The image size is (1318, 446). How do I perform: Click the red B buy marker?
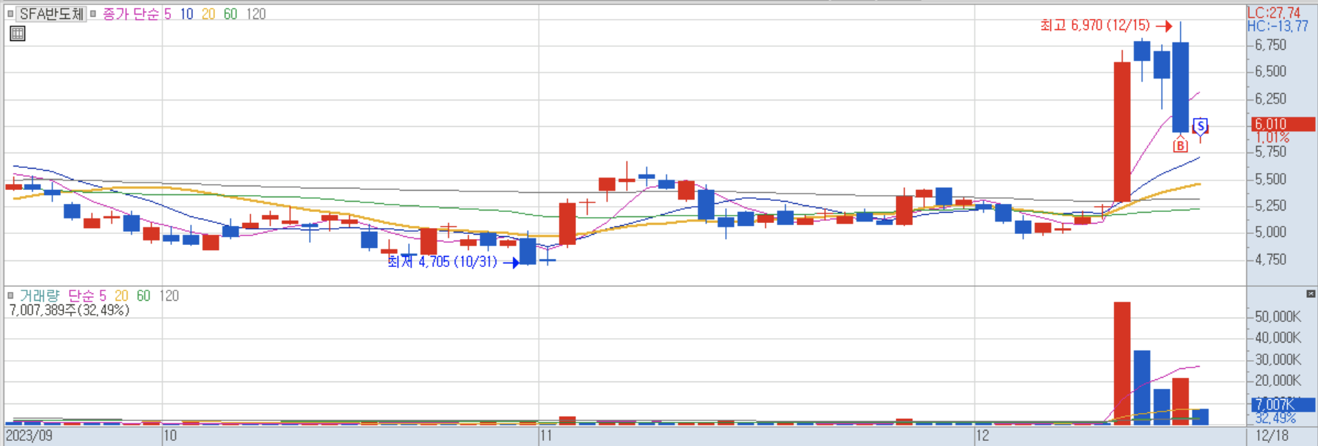click(x=1180, y=145)
